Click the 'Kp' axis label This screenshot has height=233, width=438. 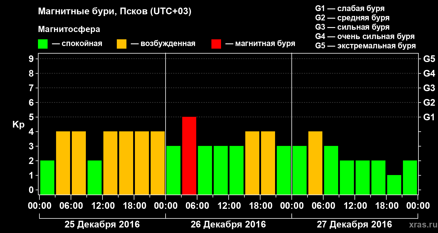(x=18, y=125)
